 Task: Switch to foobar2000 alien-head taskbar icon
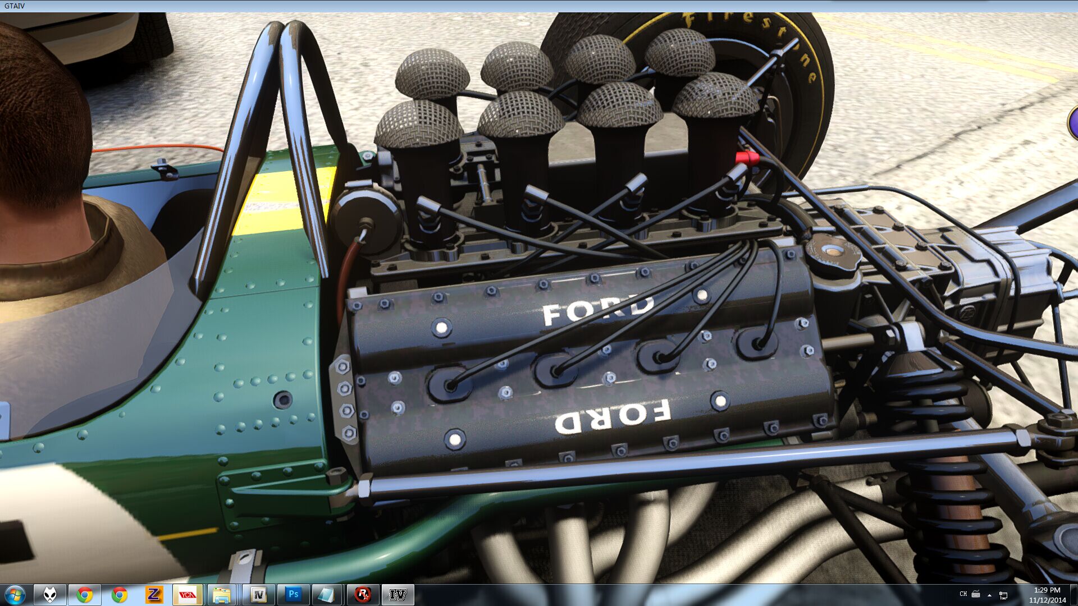pyautogui.click(x=50, y=595)
